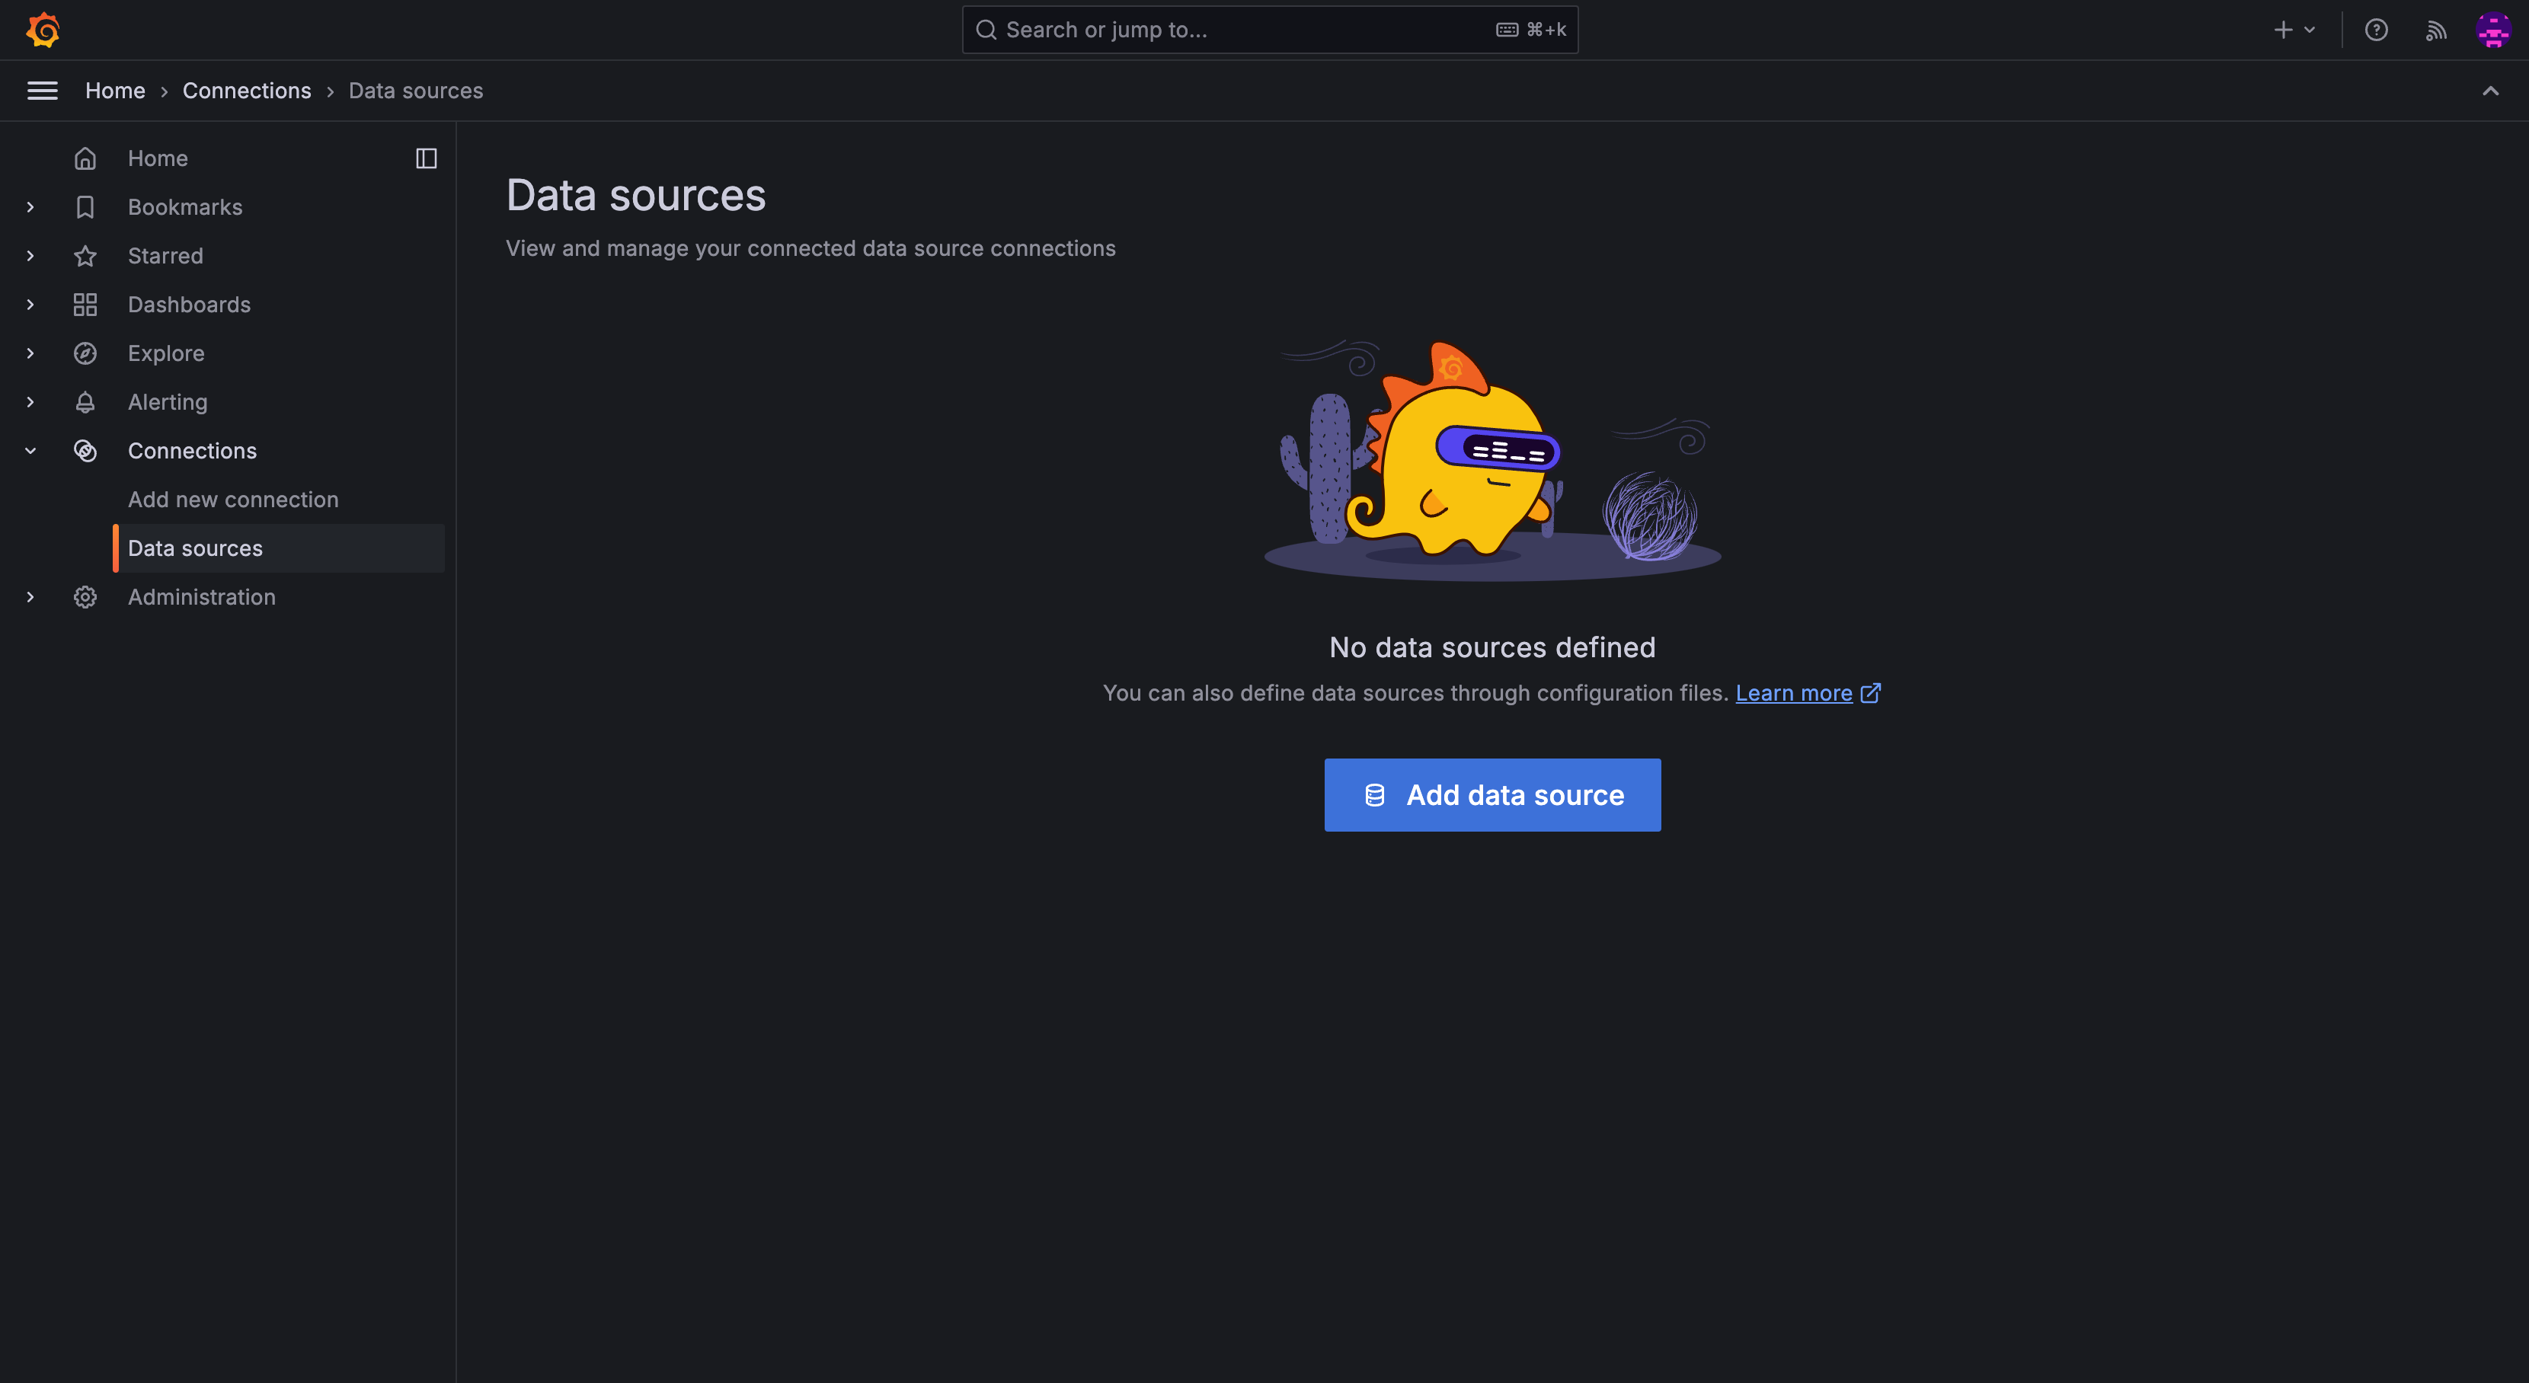Click the Add data source button
The image size is (2529, 1383).
(x=1492, y=795)
